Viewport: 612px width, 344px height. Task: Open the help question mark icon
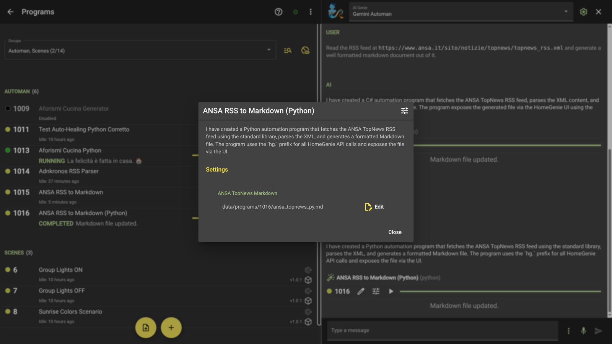(278, 12)
